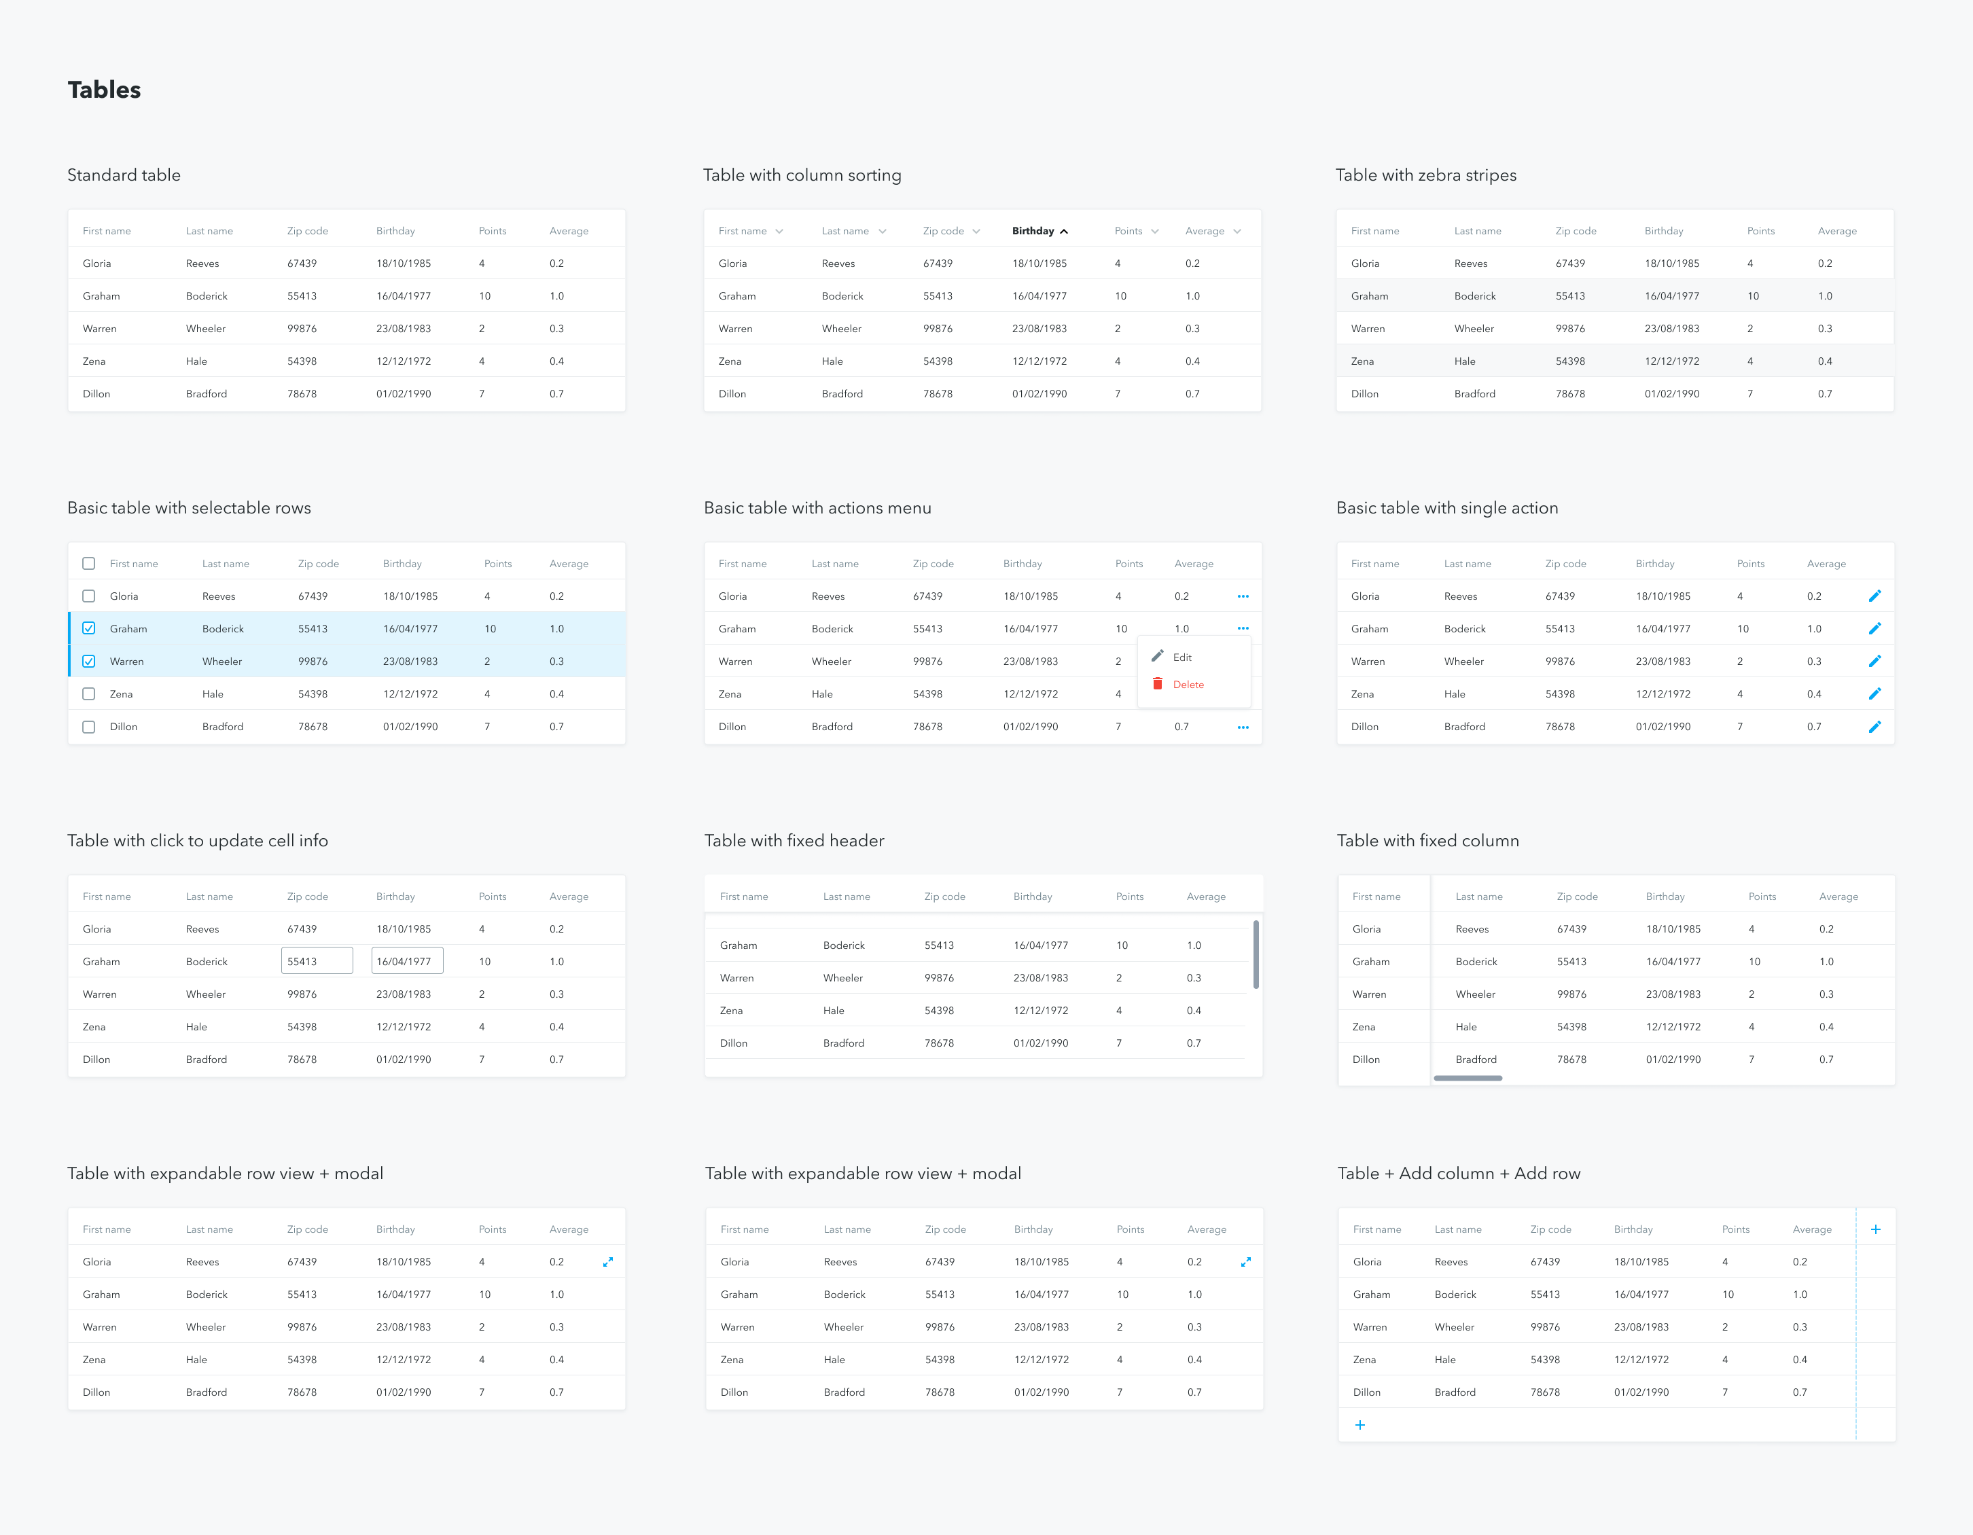The image size is (1973, 1535).
Task: Open the actions menu on Gloria's row
Action: click(1243, 596)
